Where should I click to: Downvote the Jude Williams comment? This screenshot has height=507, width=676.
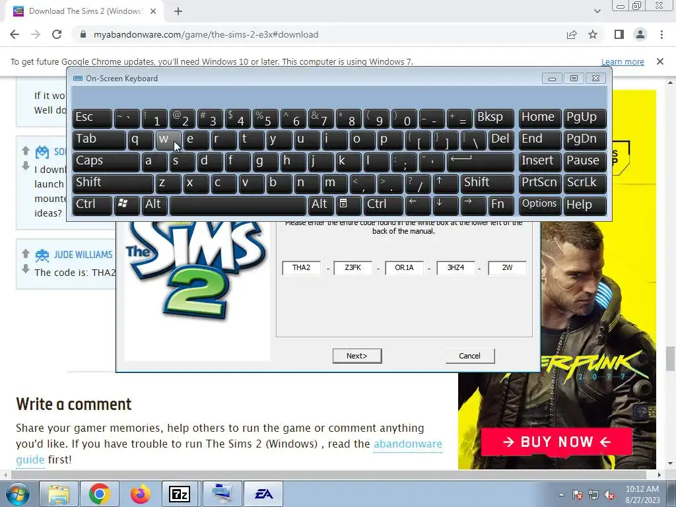tap(26, 269)
